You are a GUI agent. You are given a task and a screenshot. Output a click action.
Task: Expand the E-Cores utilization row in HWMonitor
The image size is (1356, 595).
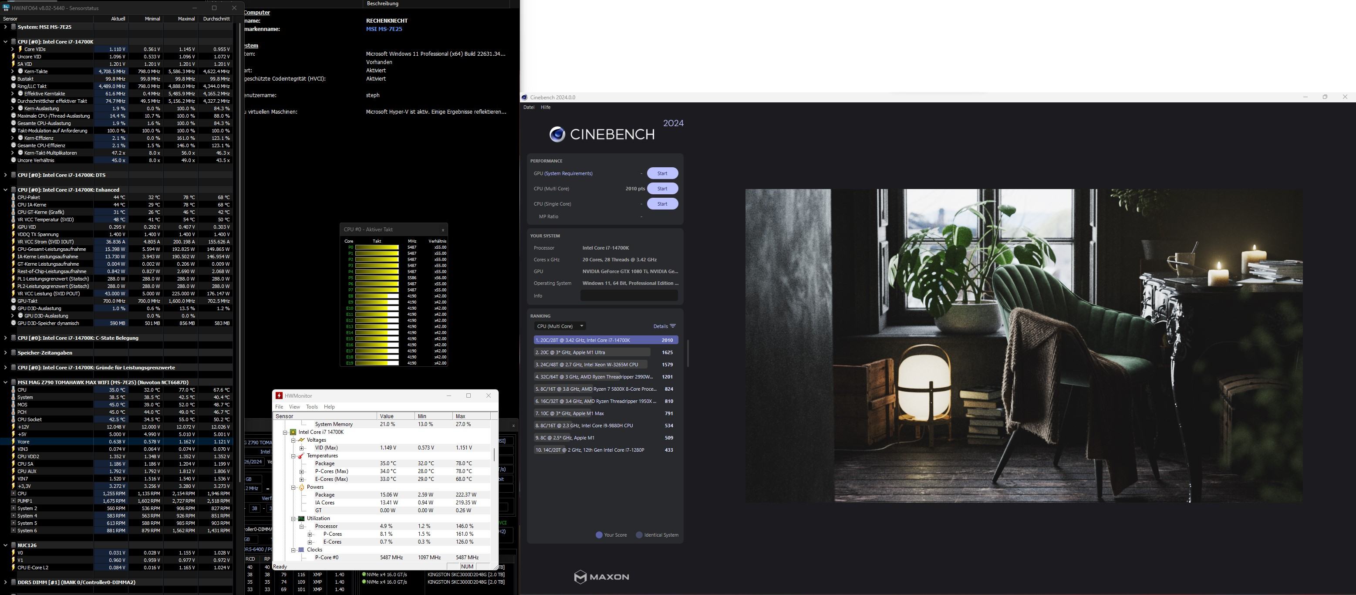click(310, 542)
